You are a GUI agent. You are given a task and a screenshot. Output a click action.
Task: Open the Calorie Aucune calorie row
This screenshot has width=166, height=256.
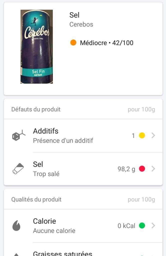[83, 226]
